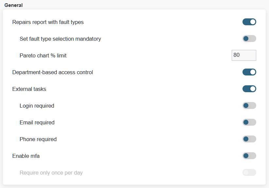
Task: Enable the Login required toggle
Action: click(249, 106)
